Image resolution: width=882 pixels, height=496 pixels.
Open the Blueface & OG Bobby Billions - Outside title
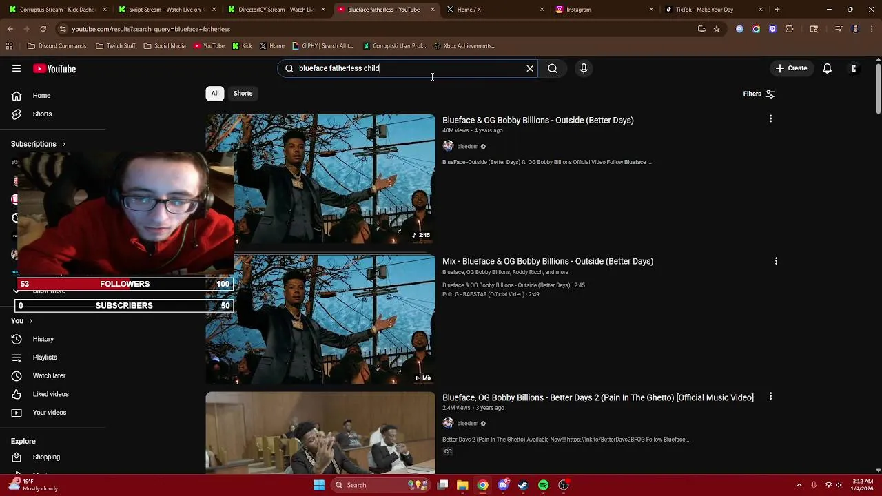point(537,120)
